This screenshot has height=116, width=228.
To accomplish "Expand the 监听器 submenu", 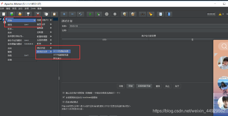I will pos(44,28).
